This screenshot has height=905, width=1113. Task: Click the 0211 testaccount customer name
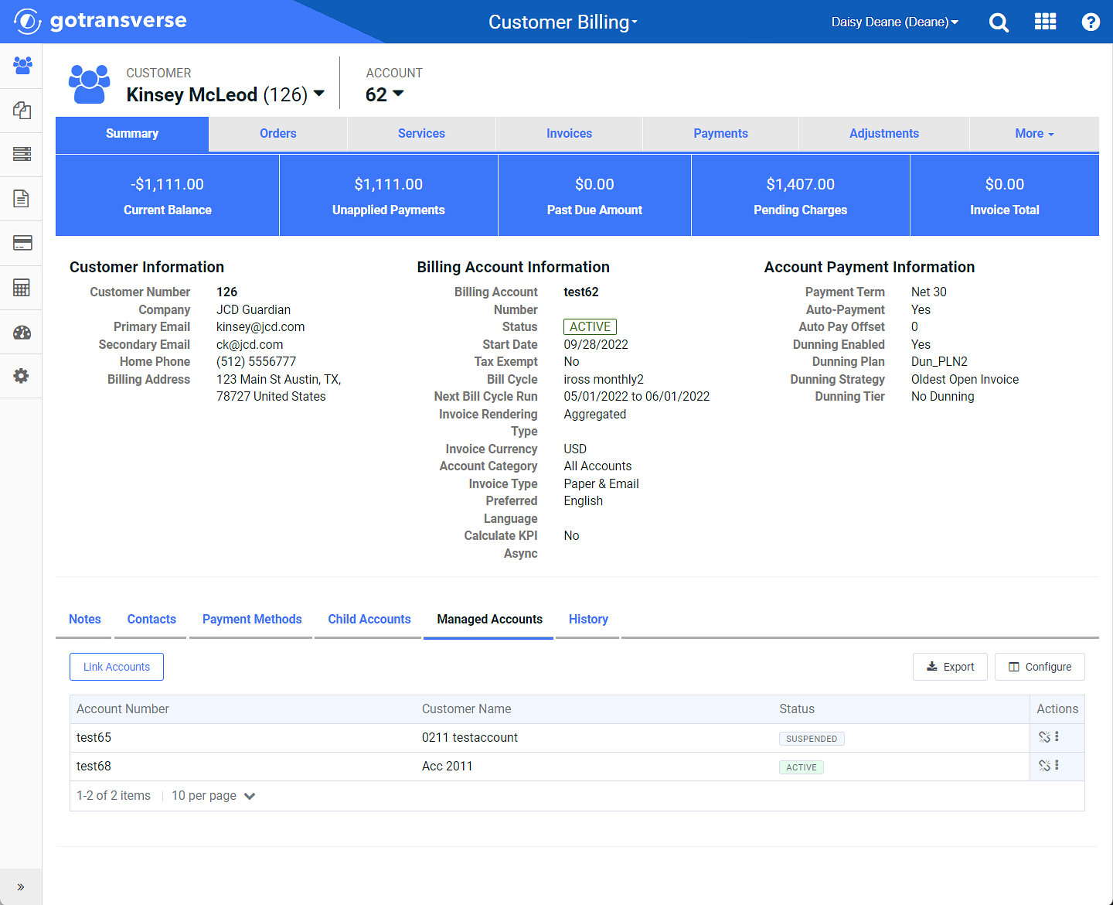click(x=470, y=738)
